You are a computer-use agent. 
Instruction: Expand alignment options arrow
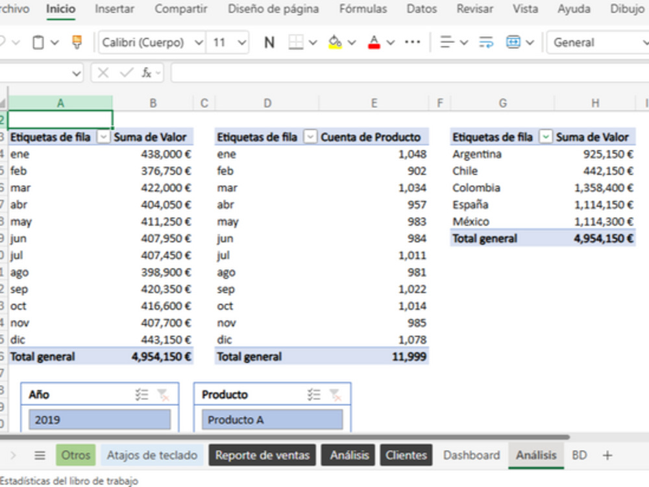coord(464,42)
